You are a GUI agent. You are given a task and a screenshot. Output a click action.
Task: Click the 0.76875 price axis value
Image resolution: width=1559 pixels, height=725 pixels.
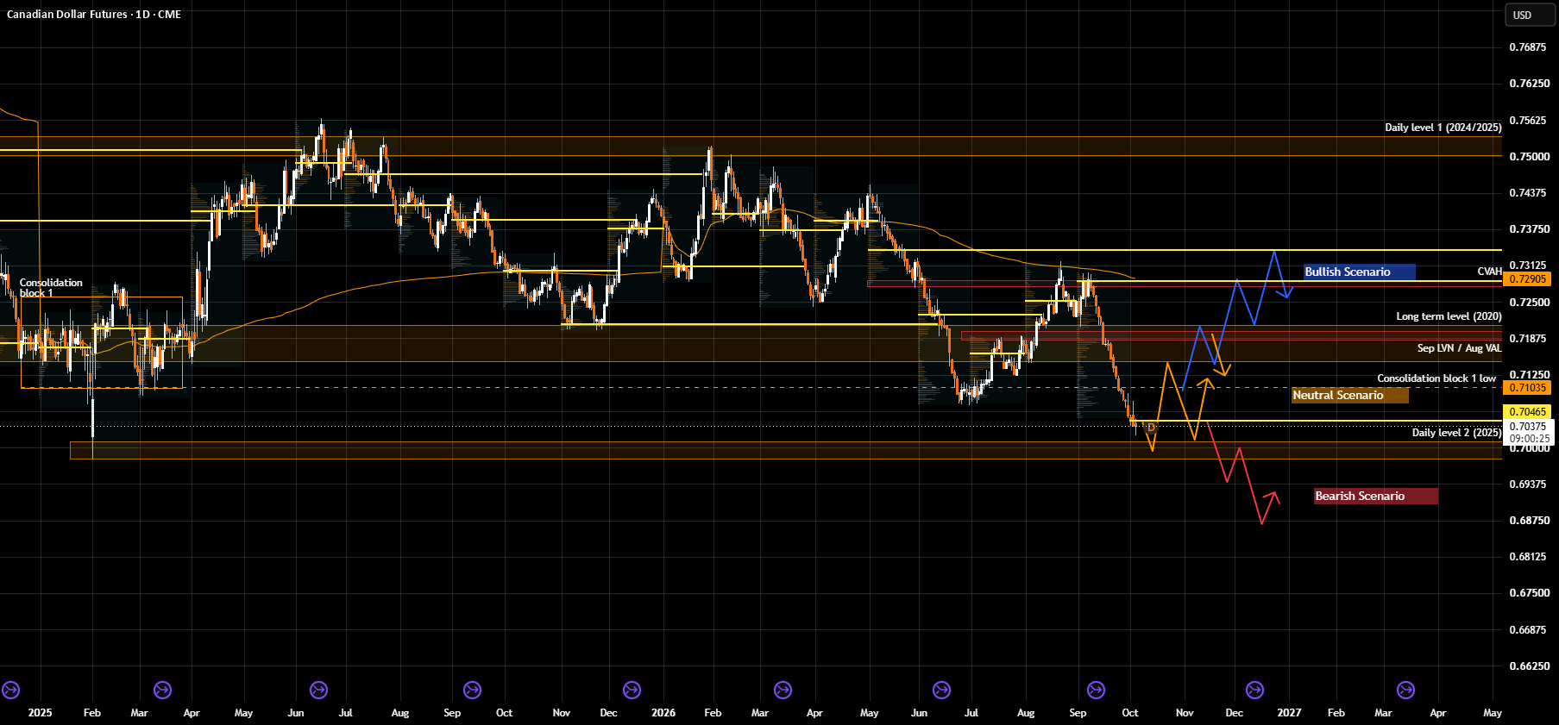(1529, 47)
